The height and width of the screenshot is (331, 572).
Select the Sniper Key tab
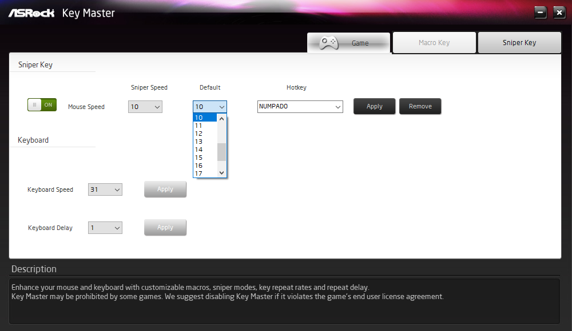point(519,43)
